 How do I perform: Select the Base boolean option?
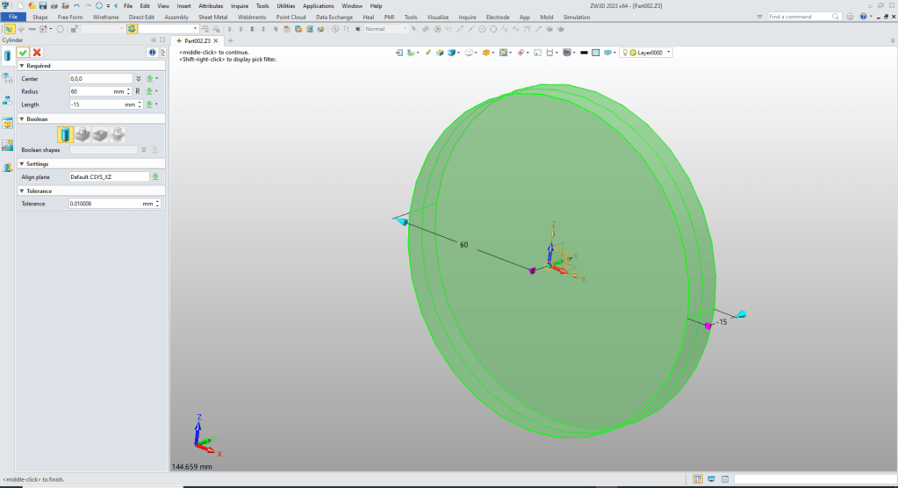pyautogui.click(x=65, y=134)
